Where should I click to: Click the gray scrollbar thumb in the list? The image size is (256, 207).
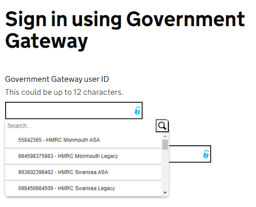165,144
